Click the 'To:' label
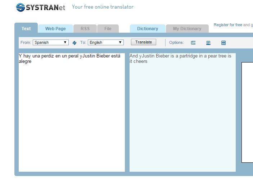The height and width of the screenshot is (180, 253). [83, 42]
